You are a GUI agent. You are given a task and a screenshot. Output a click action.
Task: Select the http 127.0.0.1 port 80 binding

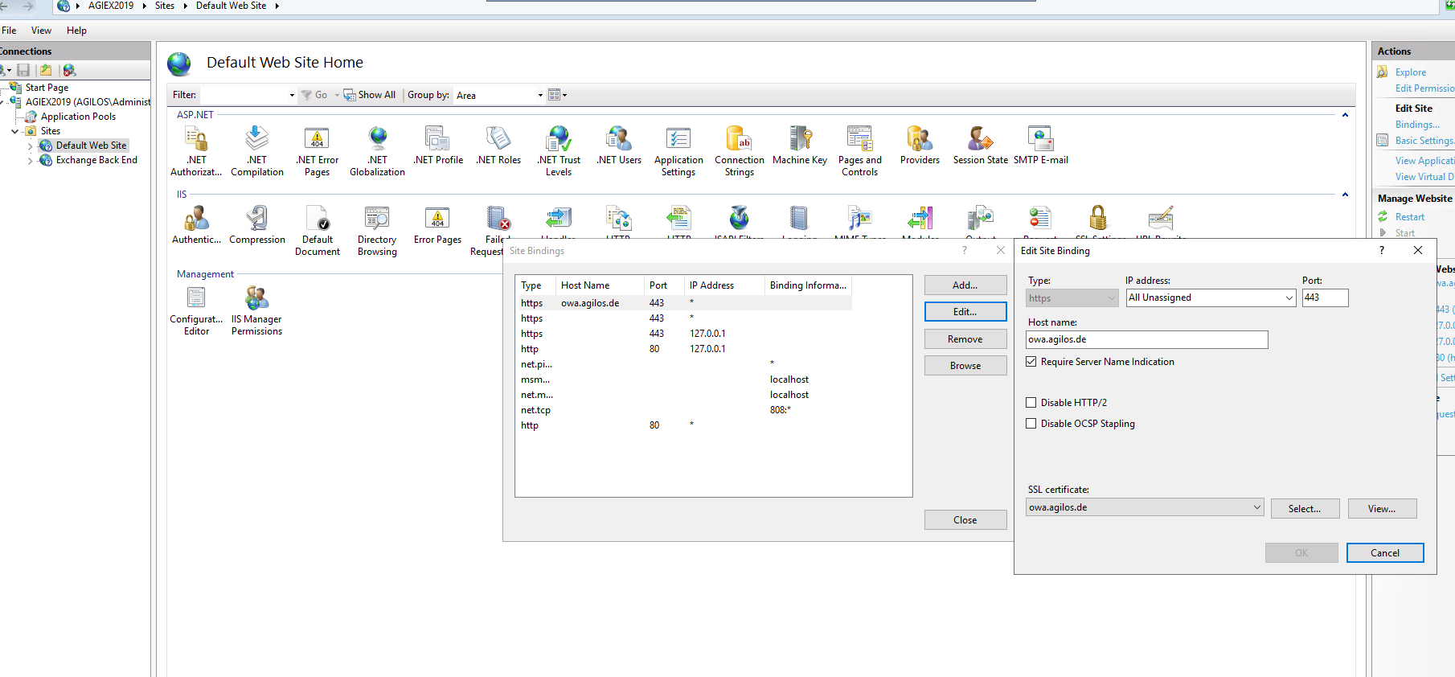coord(683,349)
